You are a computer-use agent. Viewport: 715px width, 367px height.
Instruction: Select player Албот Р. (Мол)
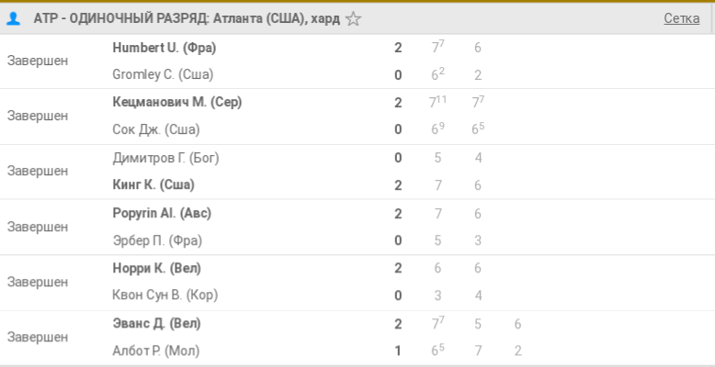(156, 350)
